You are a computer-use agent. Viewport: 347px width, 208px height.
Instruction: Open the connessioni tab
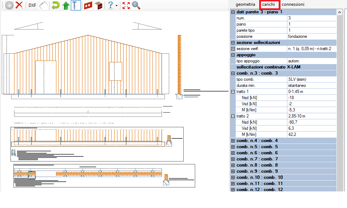pyautogui.click(x=293, y=4)
